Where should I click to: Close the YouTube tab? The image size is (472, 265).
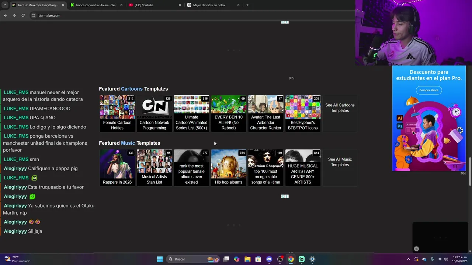click(x=180, y=5)
